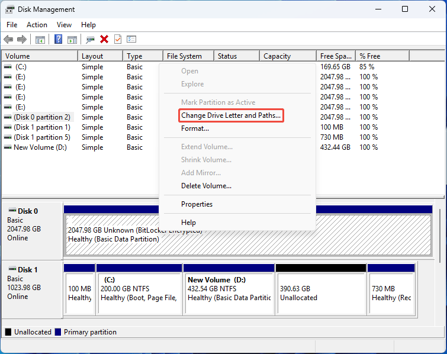Click the drive icon beside (C:) volume row

point(8,67)
